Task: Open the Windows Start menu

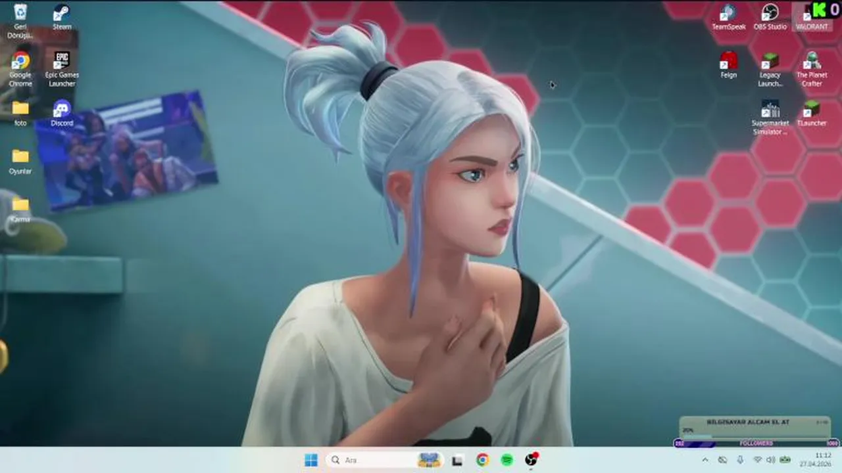Action: coord(311,460)
